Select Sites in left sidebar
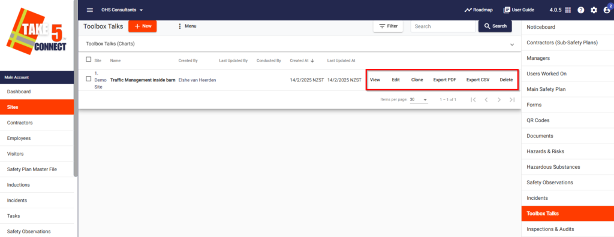Image resolution: width=614 pixels, height=237 pixels. 37,107
